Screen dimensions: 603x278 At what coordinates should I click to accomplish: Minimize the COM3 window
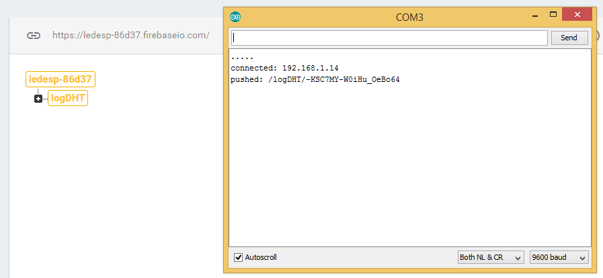click(x=535, y=15)
